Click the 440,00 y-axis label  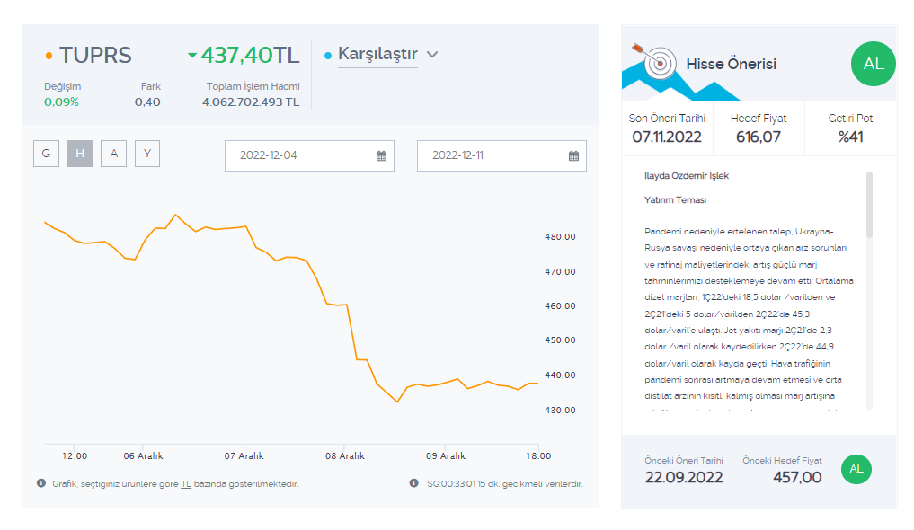[x=560, y=375]
